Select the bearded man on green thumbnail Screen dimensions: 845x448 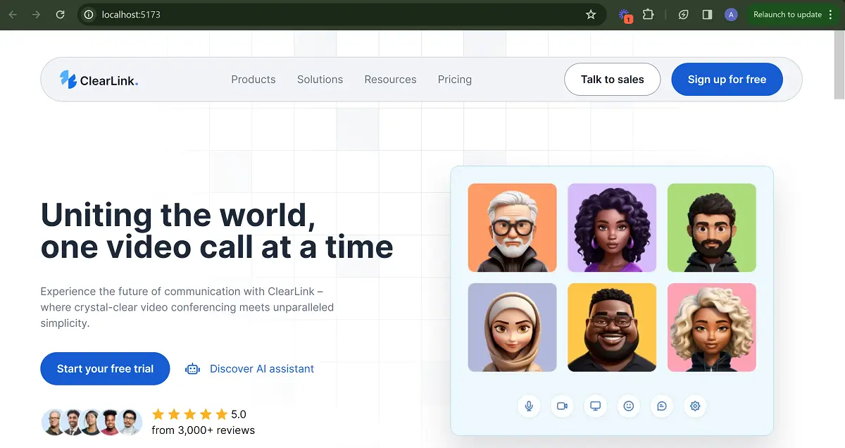click(x=711, y=228)
